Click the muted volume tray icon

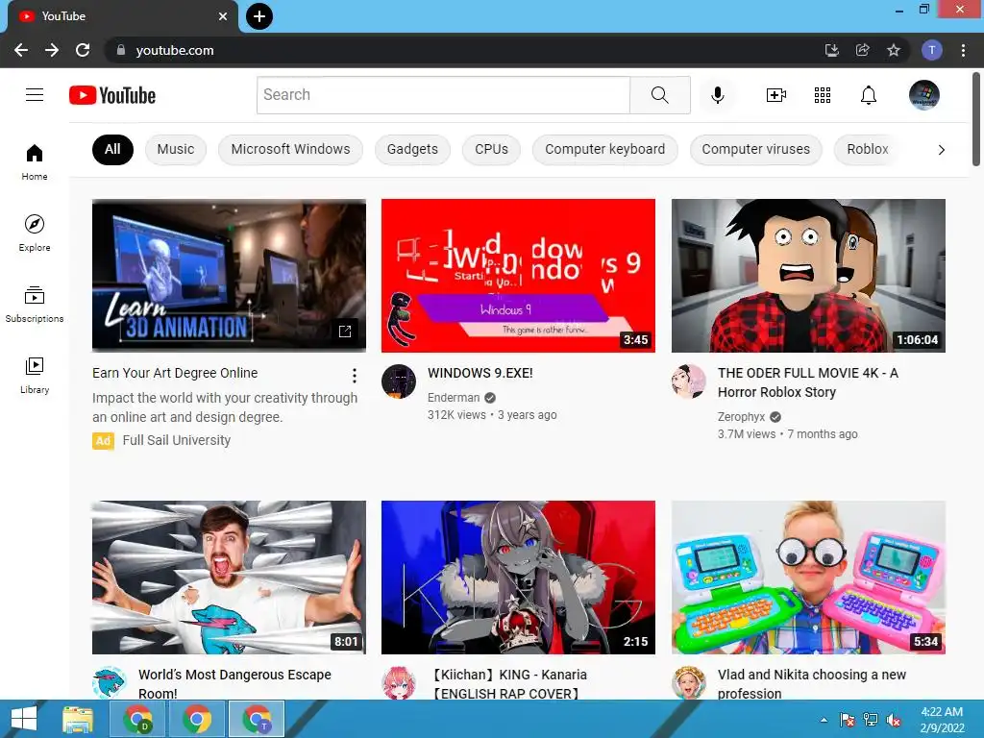894,720
